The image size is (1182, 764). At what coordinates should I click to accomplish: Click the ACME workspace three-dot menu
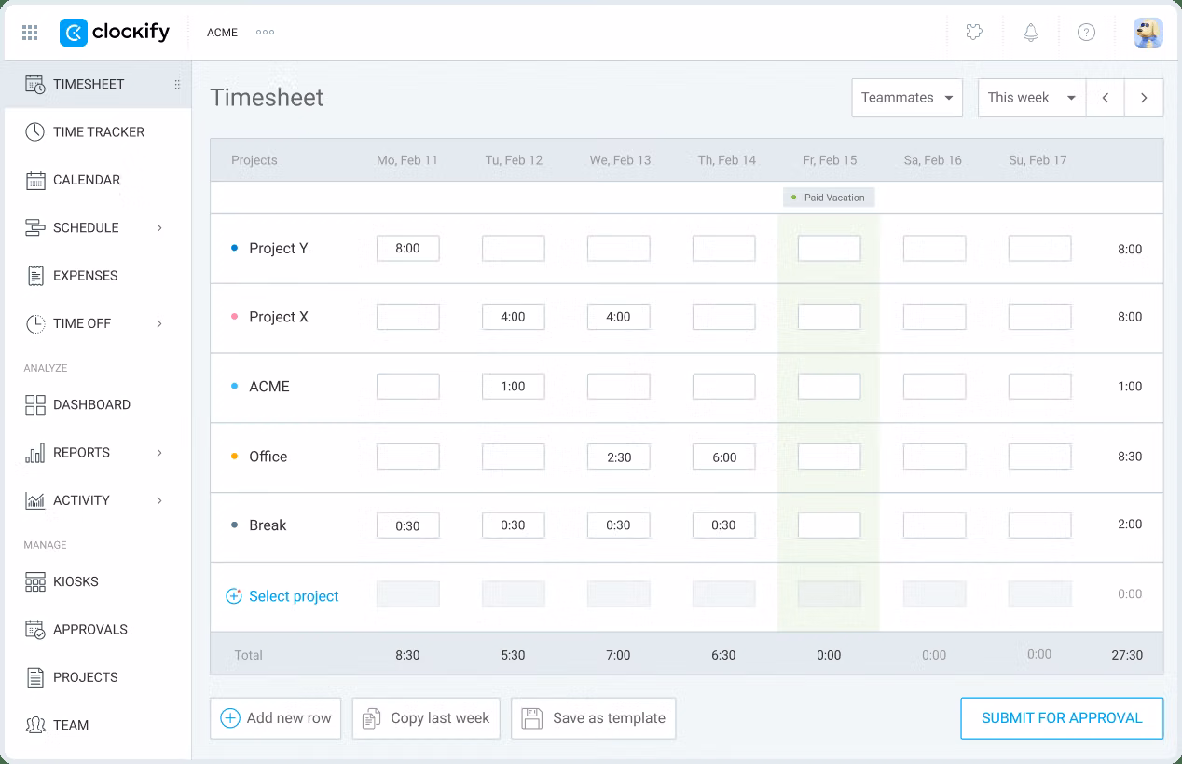(265, 33)
